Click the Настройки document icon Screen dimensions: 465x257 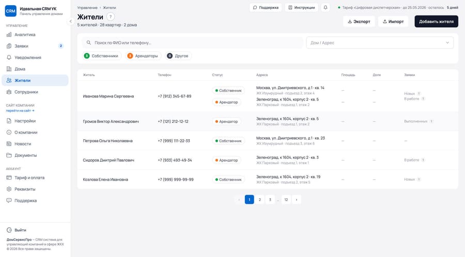point(9,121)
